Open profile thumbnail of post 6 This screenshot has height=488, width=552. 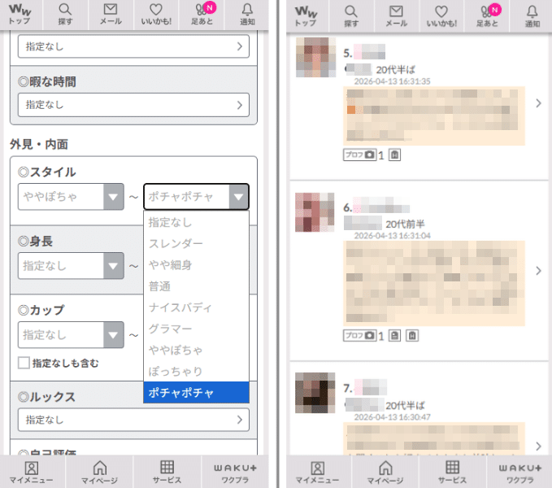click(315, 212)
